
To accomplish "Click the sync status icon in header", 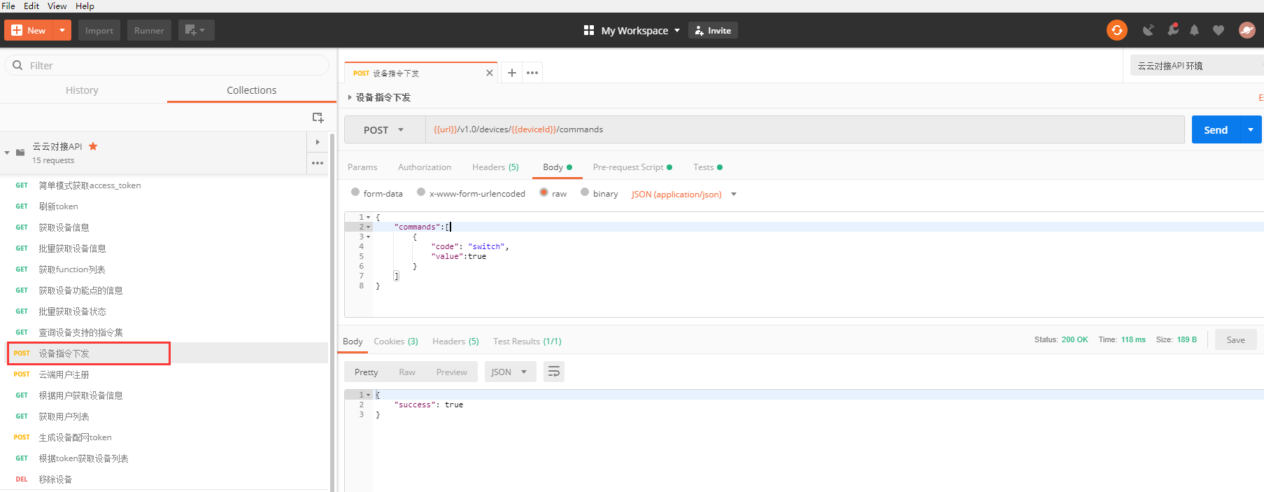I will (x=1116, y=30).
